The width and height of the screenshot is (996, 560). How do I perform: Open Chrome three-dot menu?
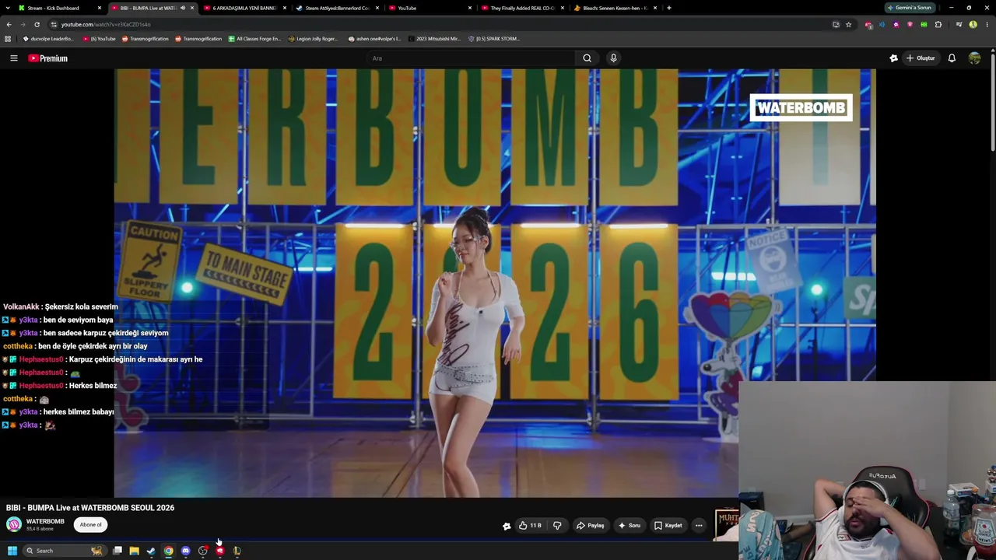986,24
